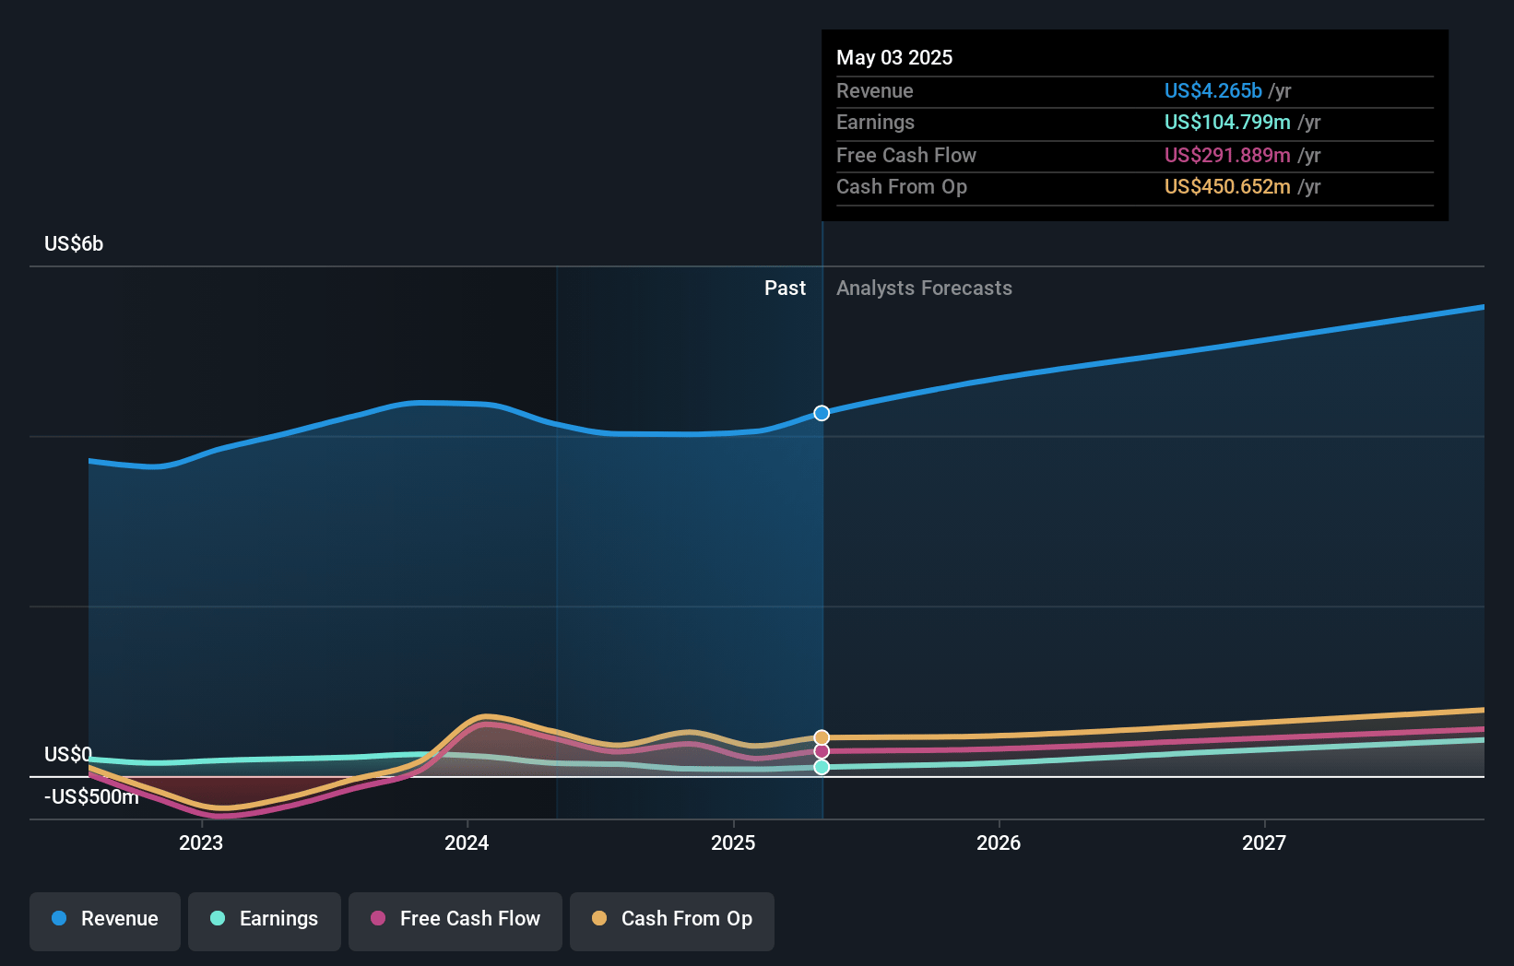Click the blue Revenue legend dot

click(59, 918)
